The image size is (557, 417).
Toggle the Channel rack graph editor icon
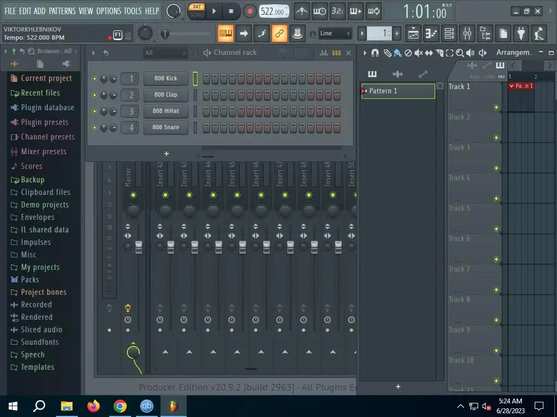point(324,53)
